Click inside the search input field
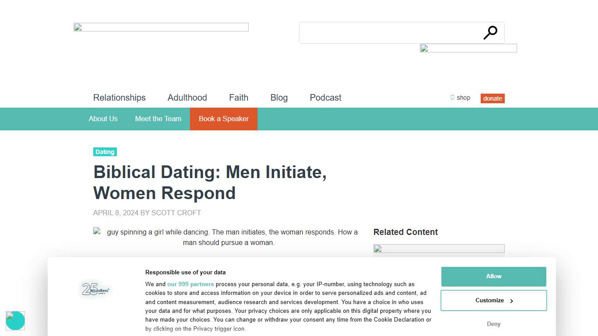This screenshot has height=336, width=598. 385,32
